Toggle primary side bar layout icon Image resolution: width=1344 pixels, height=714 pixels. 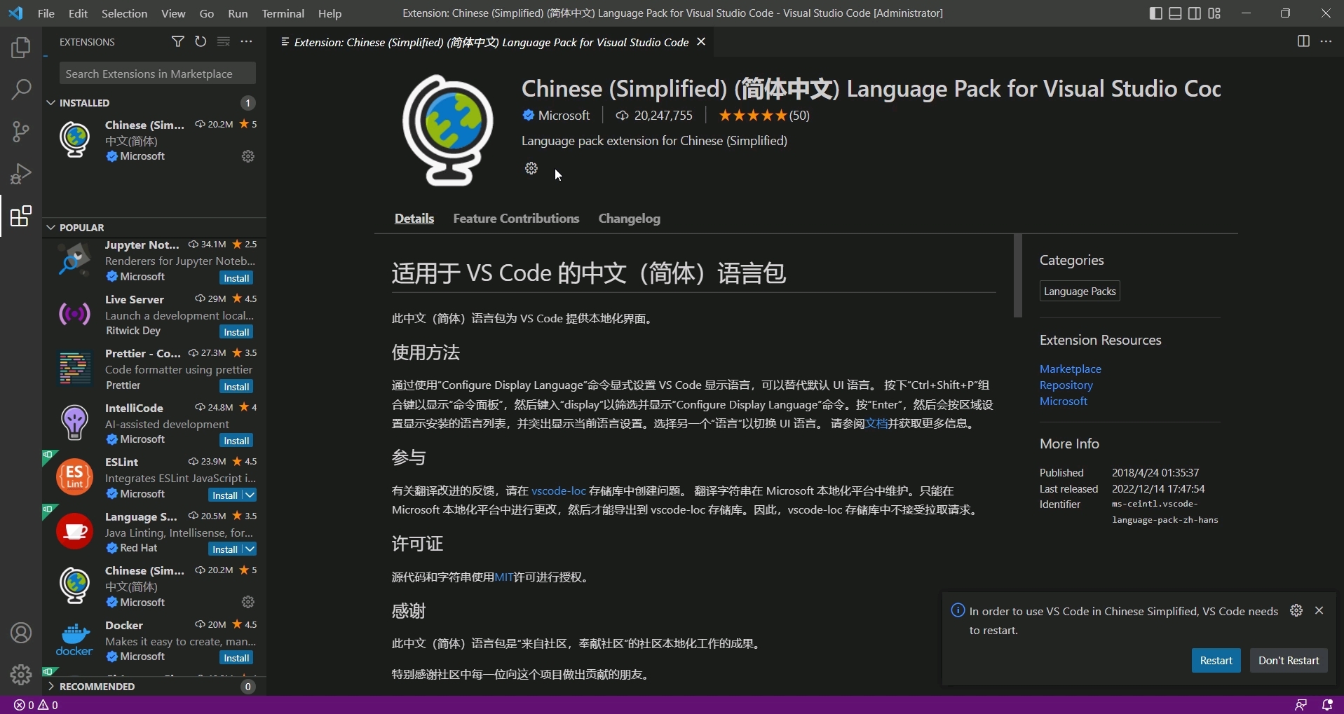1156,13
